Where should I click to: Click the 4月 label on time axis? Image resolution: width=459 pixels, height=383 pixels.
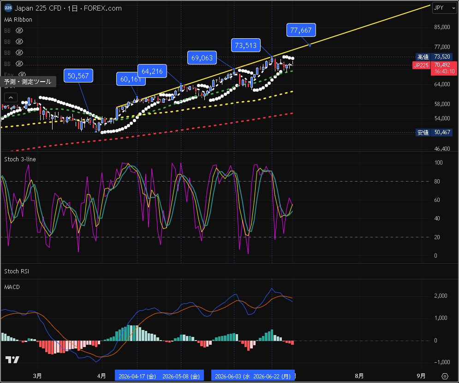coord(101,376)
